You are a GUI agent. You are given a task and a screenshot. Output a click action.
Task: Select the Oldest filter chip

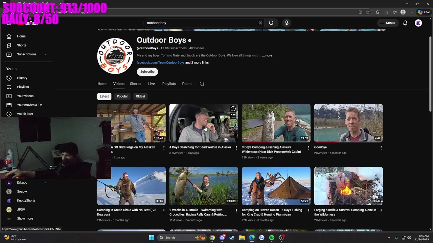click(x=140, y=96)
